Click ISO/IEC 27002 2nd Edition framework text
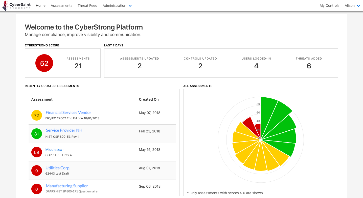363x198 pixels. (x=72, y=118)
